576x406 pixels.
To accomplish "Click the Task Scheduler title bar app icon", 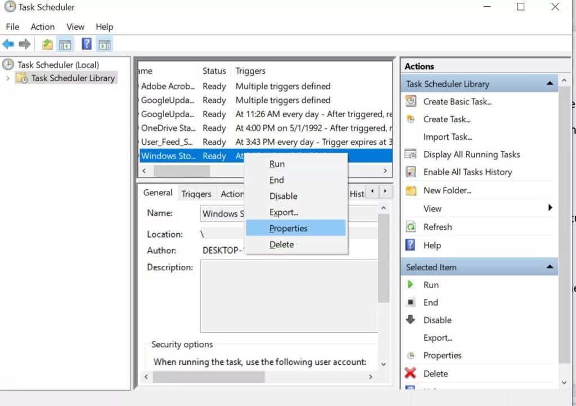I will [x=10, y=7].
